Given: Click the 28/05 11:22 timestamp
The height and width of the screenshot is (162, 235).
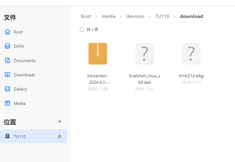Looking at the screenshot, I should coord(144,89).
